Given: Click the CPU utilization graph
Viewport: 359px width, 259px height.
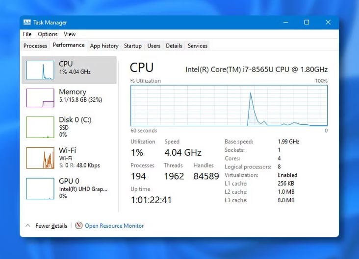Looking at the screenshot, I should [x=229, y=105].
